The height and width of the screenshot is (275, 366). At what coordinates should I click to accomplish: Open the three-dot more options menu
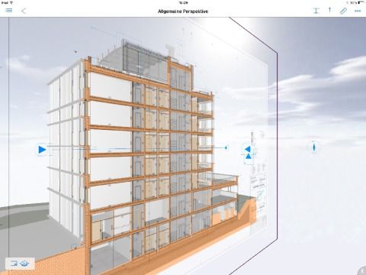click(358, 11)
